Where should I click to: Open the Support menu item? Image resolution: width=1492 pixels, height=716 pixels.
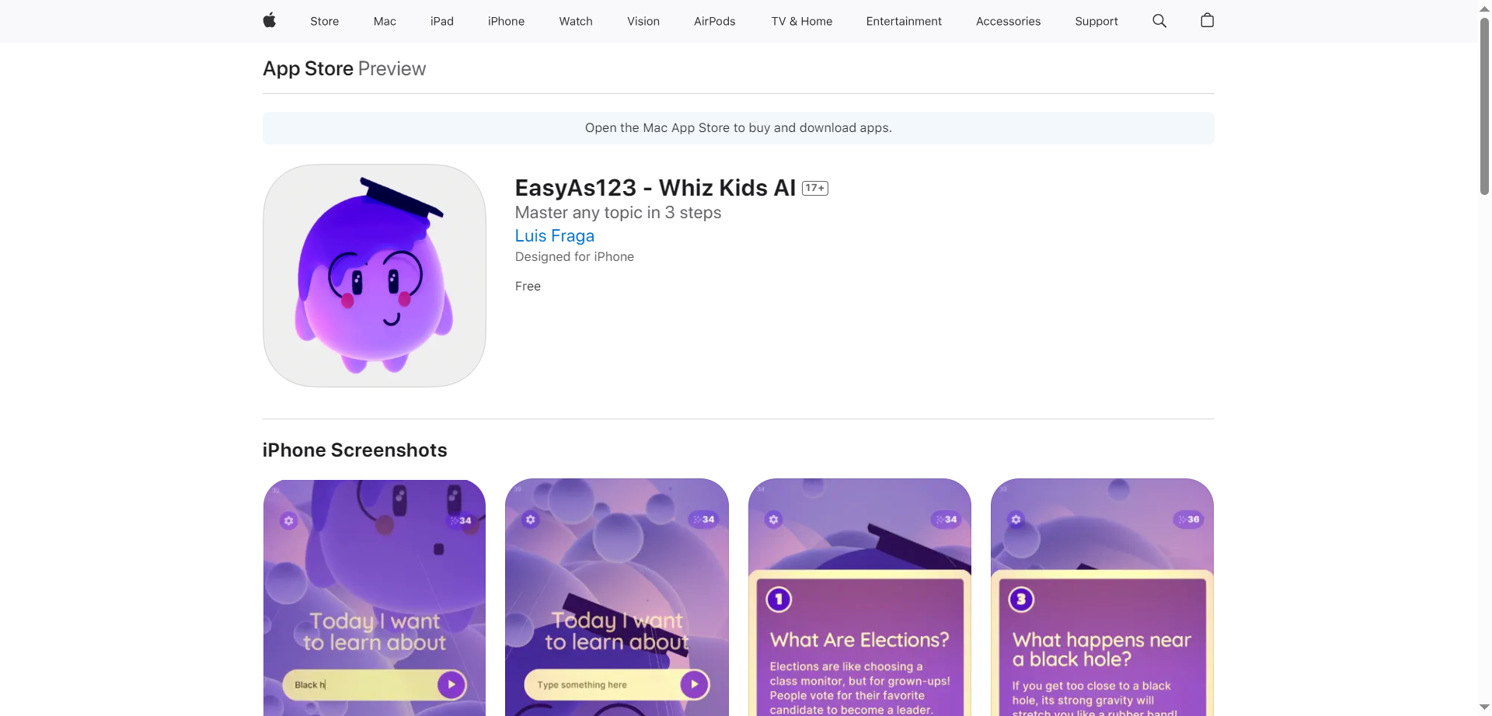1096,21
